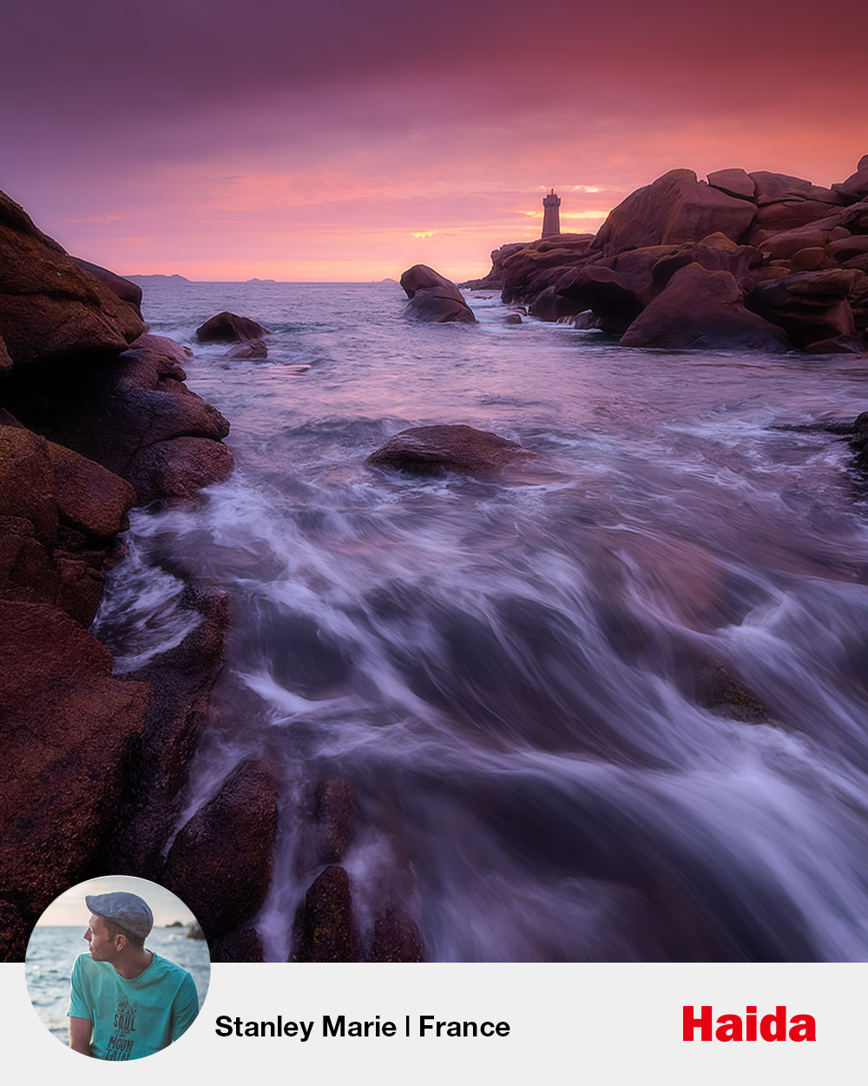Screen dimensions: 868x1086
Task: Click the red Haida brand logo
Action: pos(749,1024)
